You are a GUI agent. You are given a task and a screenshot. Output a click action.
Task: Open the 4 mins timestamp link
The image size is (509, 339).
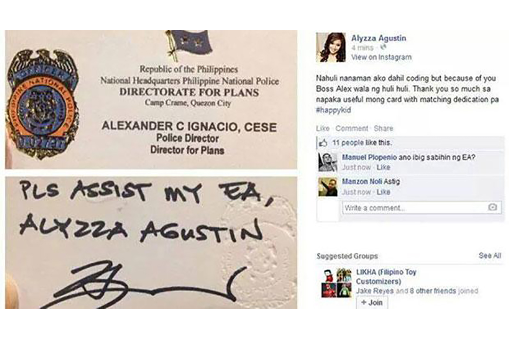click(x=362, y=48)
